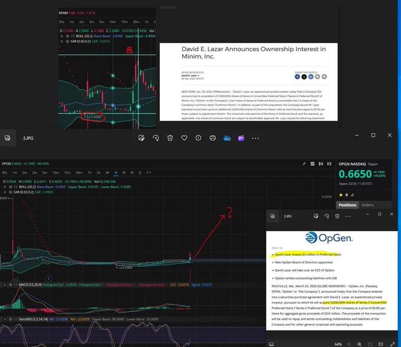Viewport: 401px width, 347px height.
Task: Select the 30s interval on the OPGN chart
Action: (x=5, y=173)
